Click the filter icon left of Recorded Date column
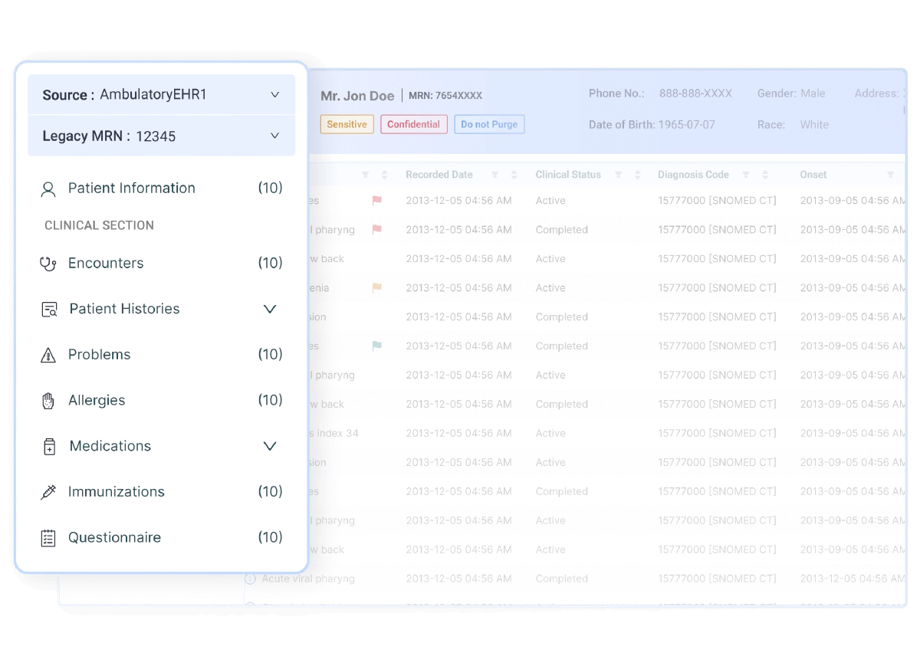This screenshot has width=920, height=669. pyautogui.click(x=365, y=175)
